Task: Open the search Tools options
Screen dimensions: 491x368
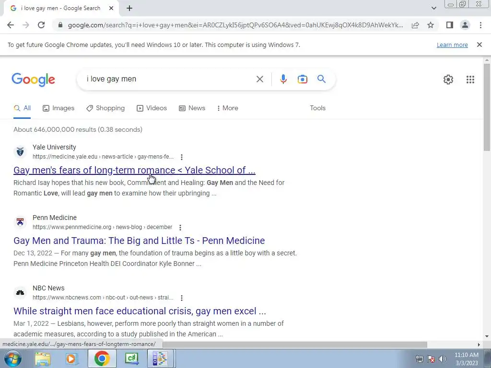Action: tap(317, 108)
